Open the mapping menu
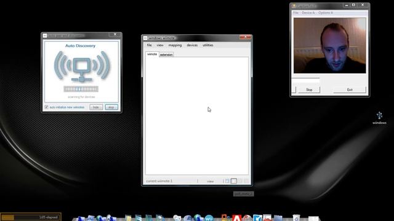 tap(175, 45)
